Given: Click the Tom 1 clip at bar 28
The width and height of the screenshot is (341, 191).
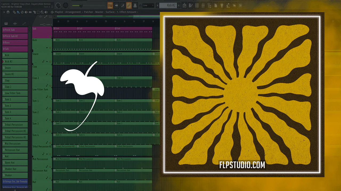Looking at the screenshot, I should coord(65,105).
